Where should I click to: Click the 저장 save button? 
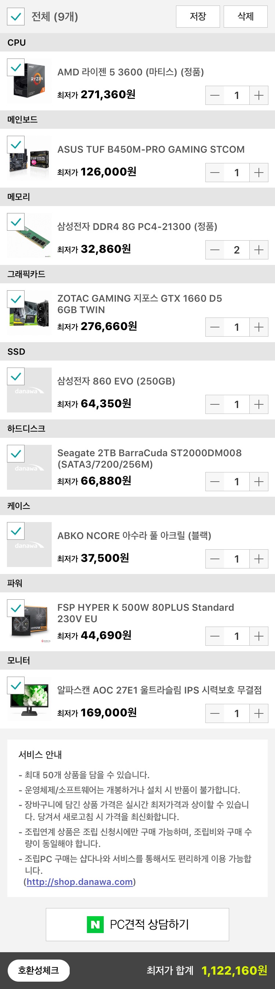(198, 17)
